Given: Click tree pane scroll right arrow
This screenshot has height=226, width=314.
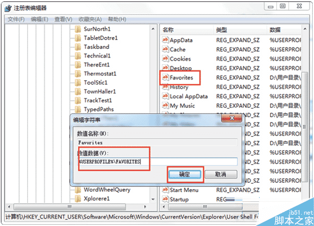Looking at the screenshot, I should point(145,206).
